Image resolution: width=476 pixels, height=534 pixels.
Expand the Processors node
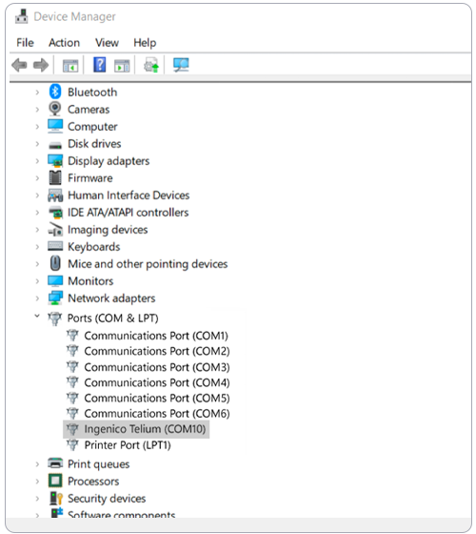point(37,482)
